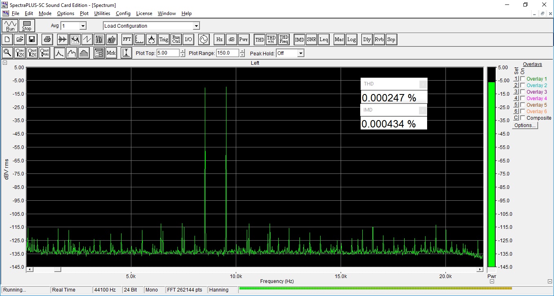Toggle the THD+N utility
Image resolution: width=554 pixels, height=296 pixels.
click(x=272, y=39)
